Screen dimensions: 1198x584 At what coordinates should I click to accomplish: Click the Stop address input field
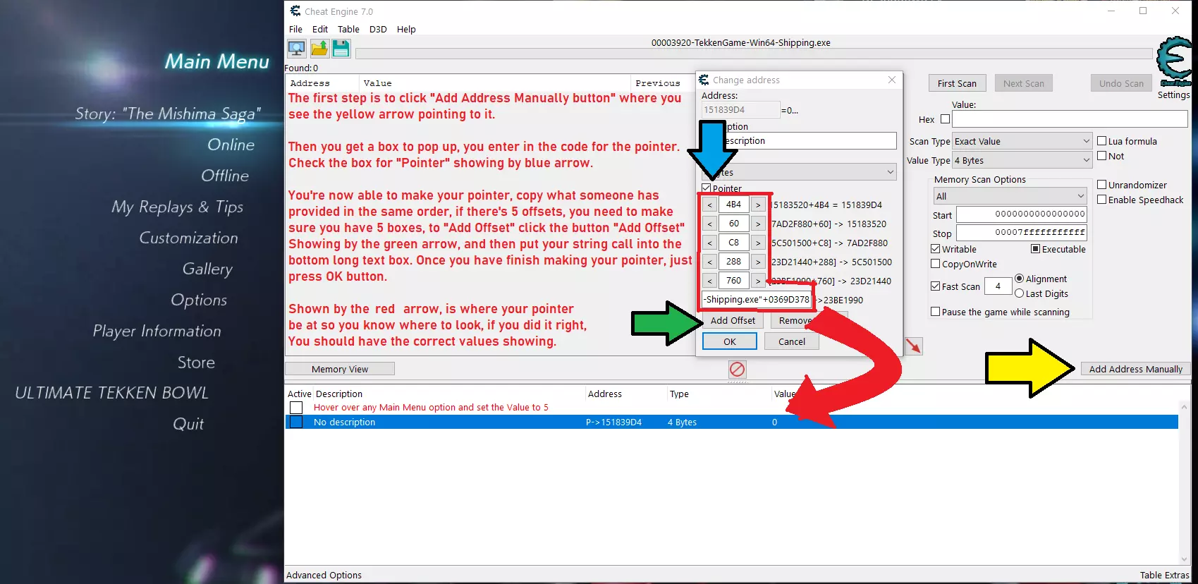1021,233
